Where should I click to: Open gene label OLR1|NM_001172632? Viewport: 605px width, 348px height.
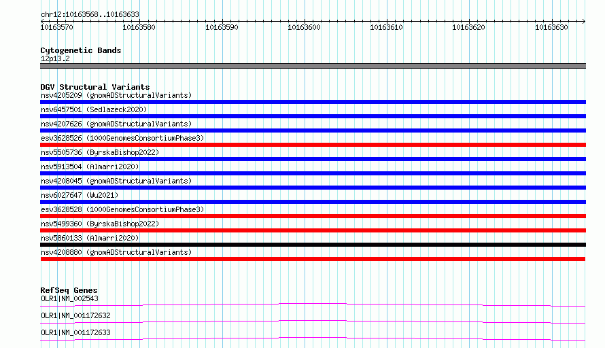[x=75, y=315]
